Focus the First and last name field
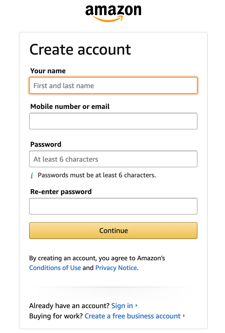 pos(113,86)
